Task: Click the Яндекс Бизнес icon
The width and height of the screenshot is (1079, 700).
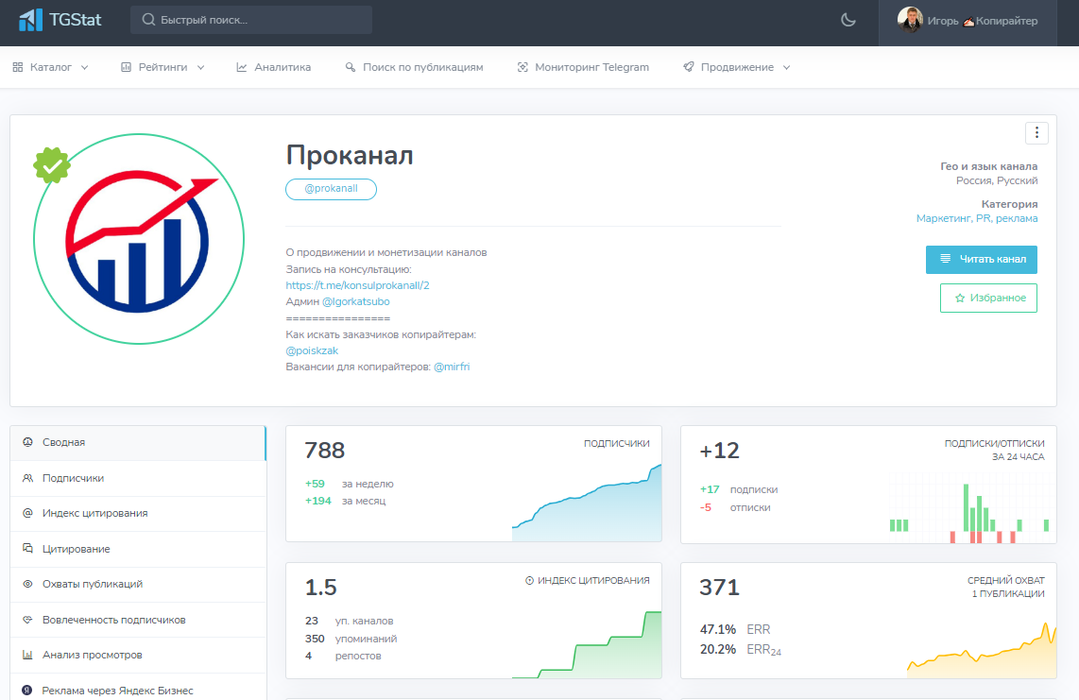Action: pos(26,690)
